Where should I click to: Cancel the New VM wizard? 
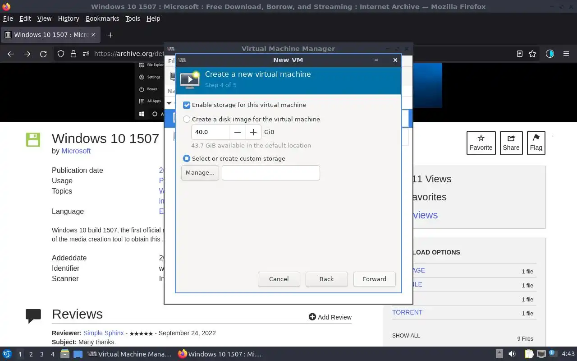[x=279, y=279]
